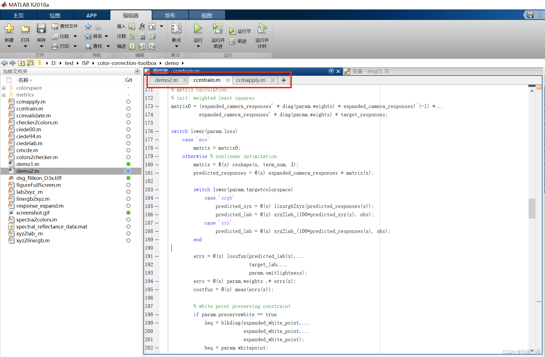Click Run and Time icon

pos(262,29)
